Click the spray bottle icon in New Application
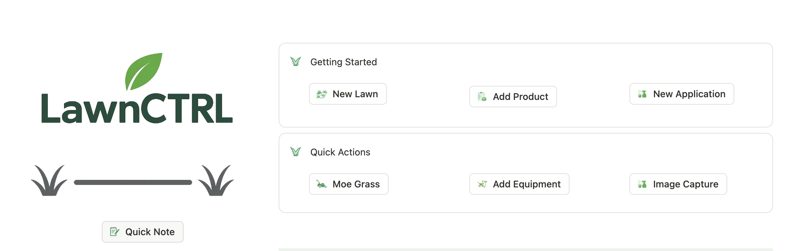The height and width of the screenshot is (251, 802). click(x=642, y=94)
